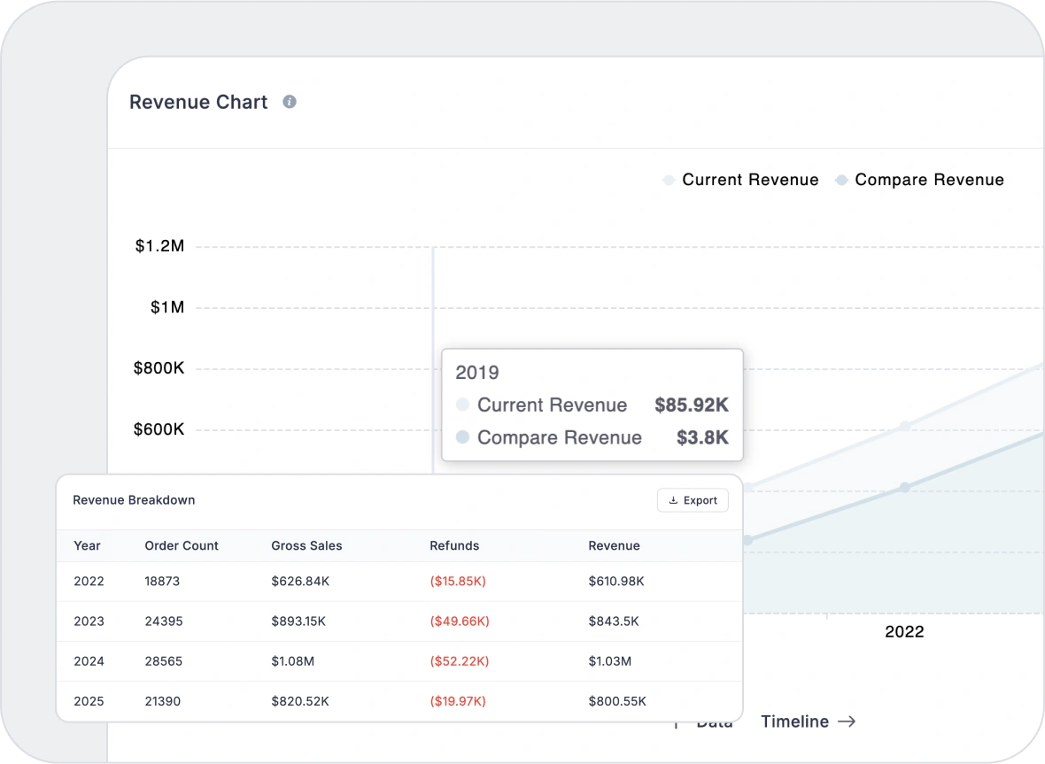Click the Compare Revenue bullet in the 2019 tooltip
Image resolution: width=1045 pixels, height=764 pixels.
click(461, 437)
